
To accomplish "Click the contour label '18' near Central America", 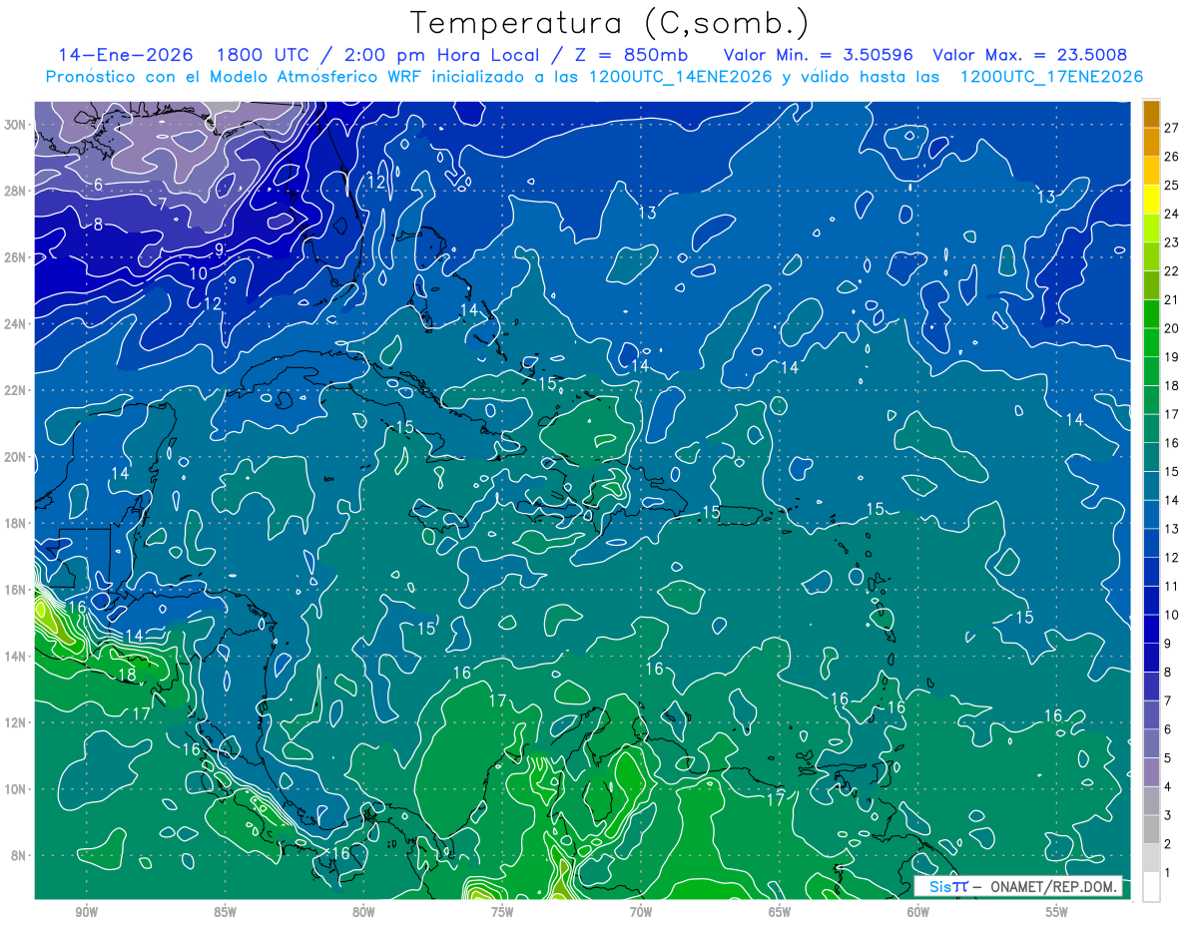I will click(x=127, y=675).
